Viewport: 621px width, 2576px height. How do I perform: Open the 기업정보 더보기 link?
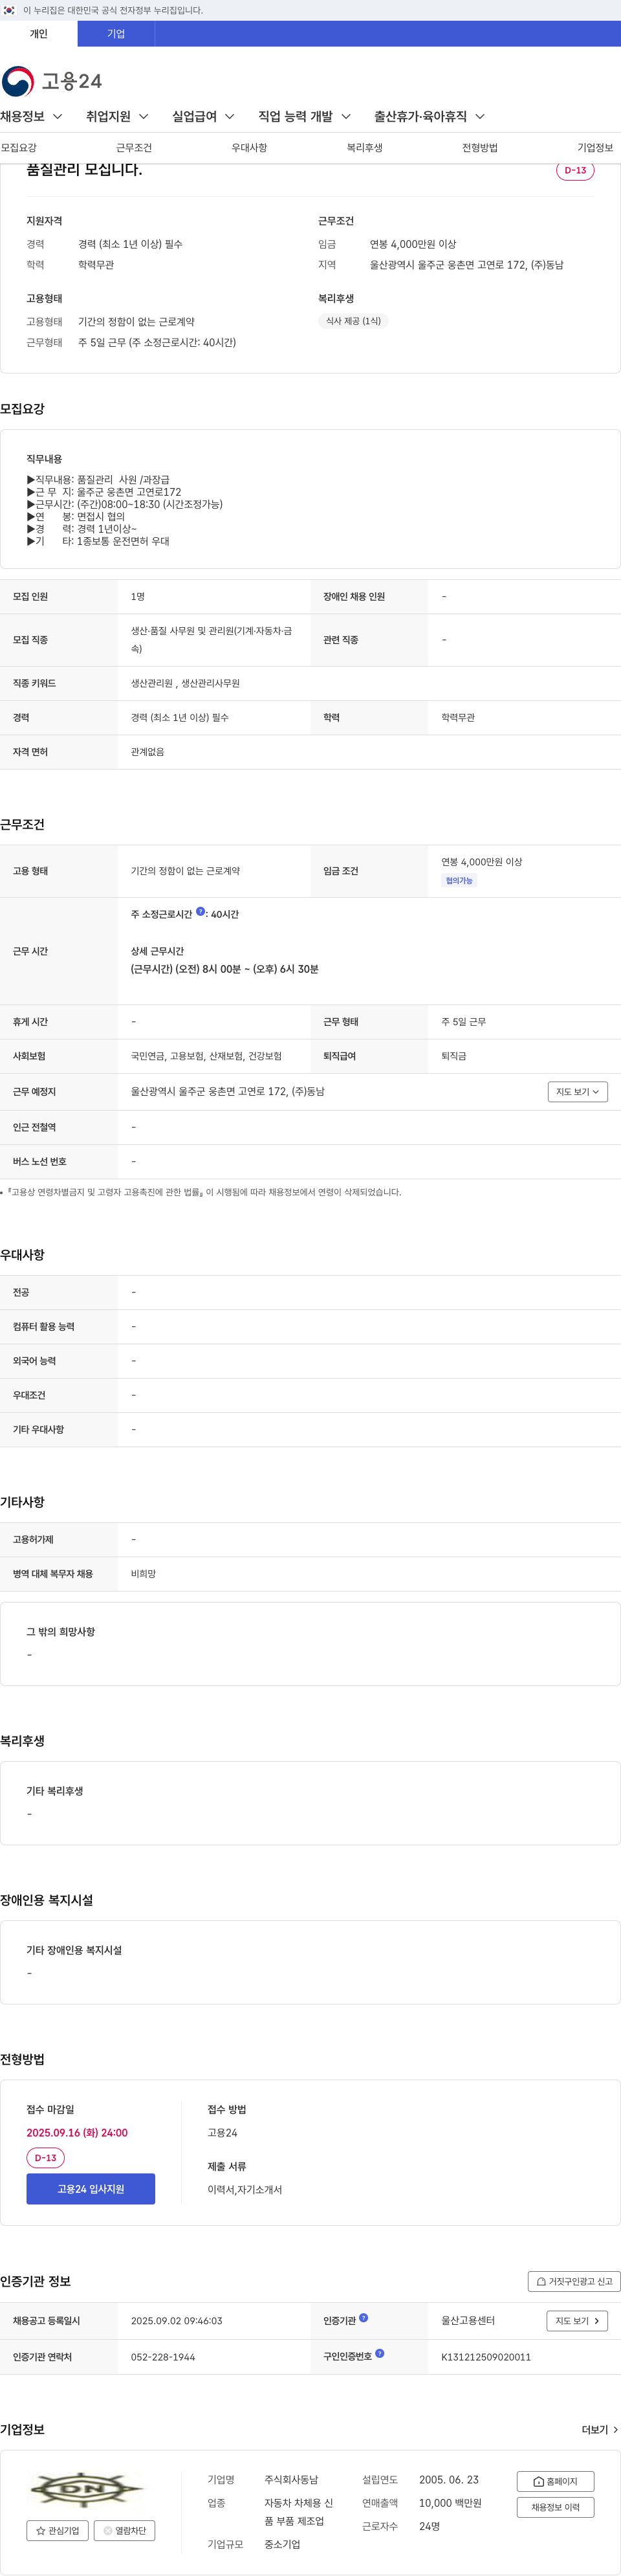pyautogui.click(x=600, y=2430)
